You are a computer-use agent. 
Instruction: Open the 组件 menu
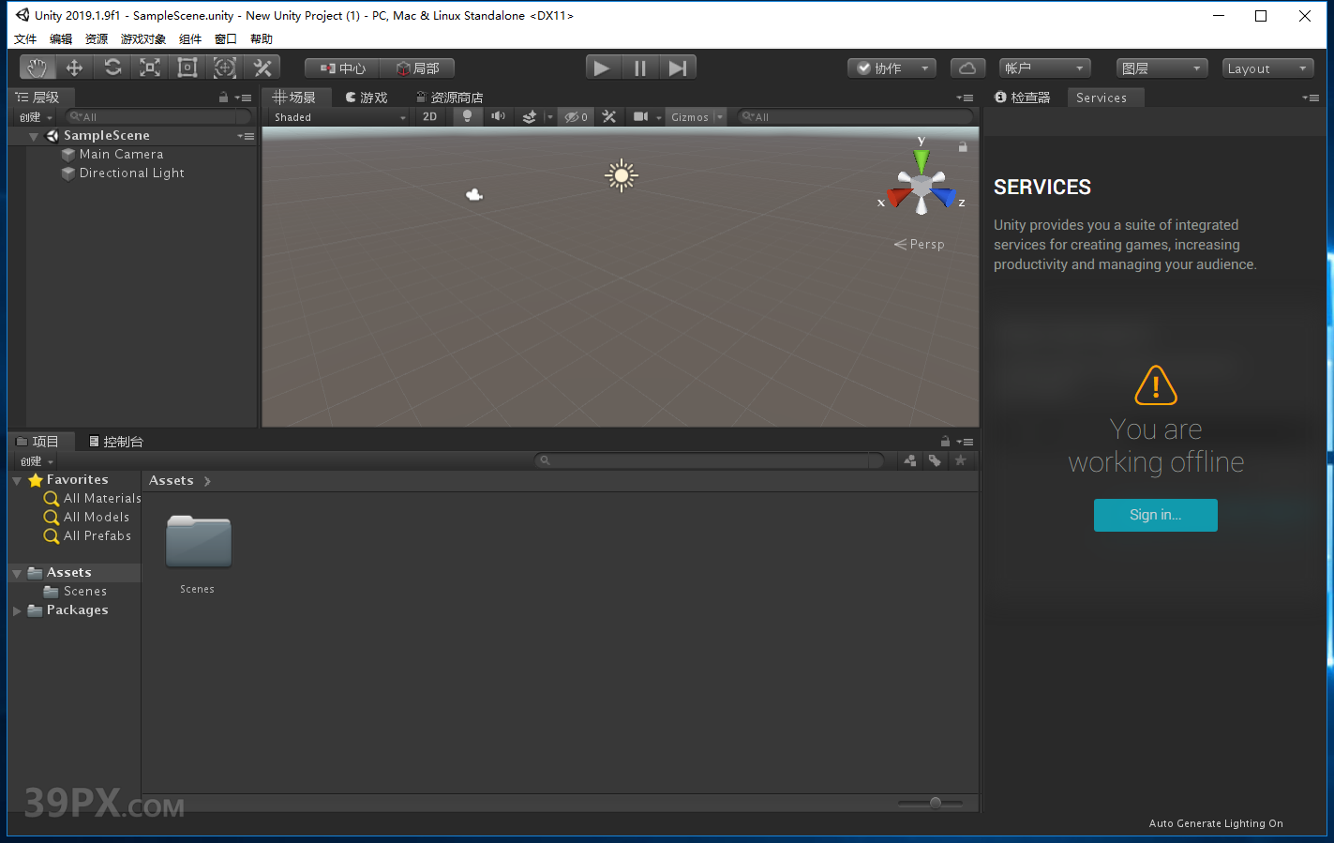pyautogui.click(x=190, y=39)
